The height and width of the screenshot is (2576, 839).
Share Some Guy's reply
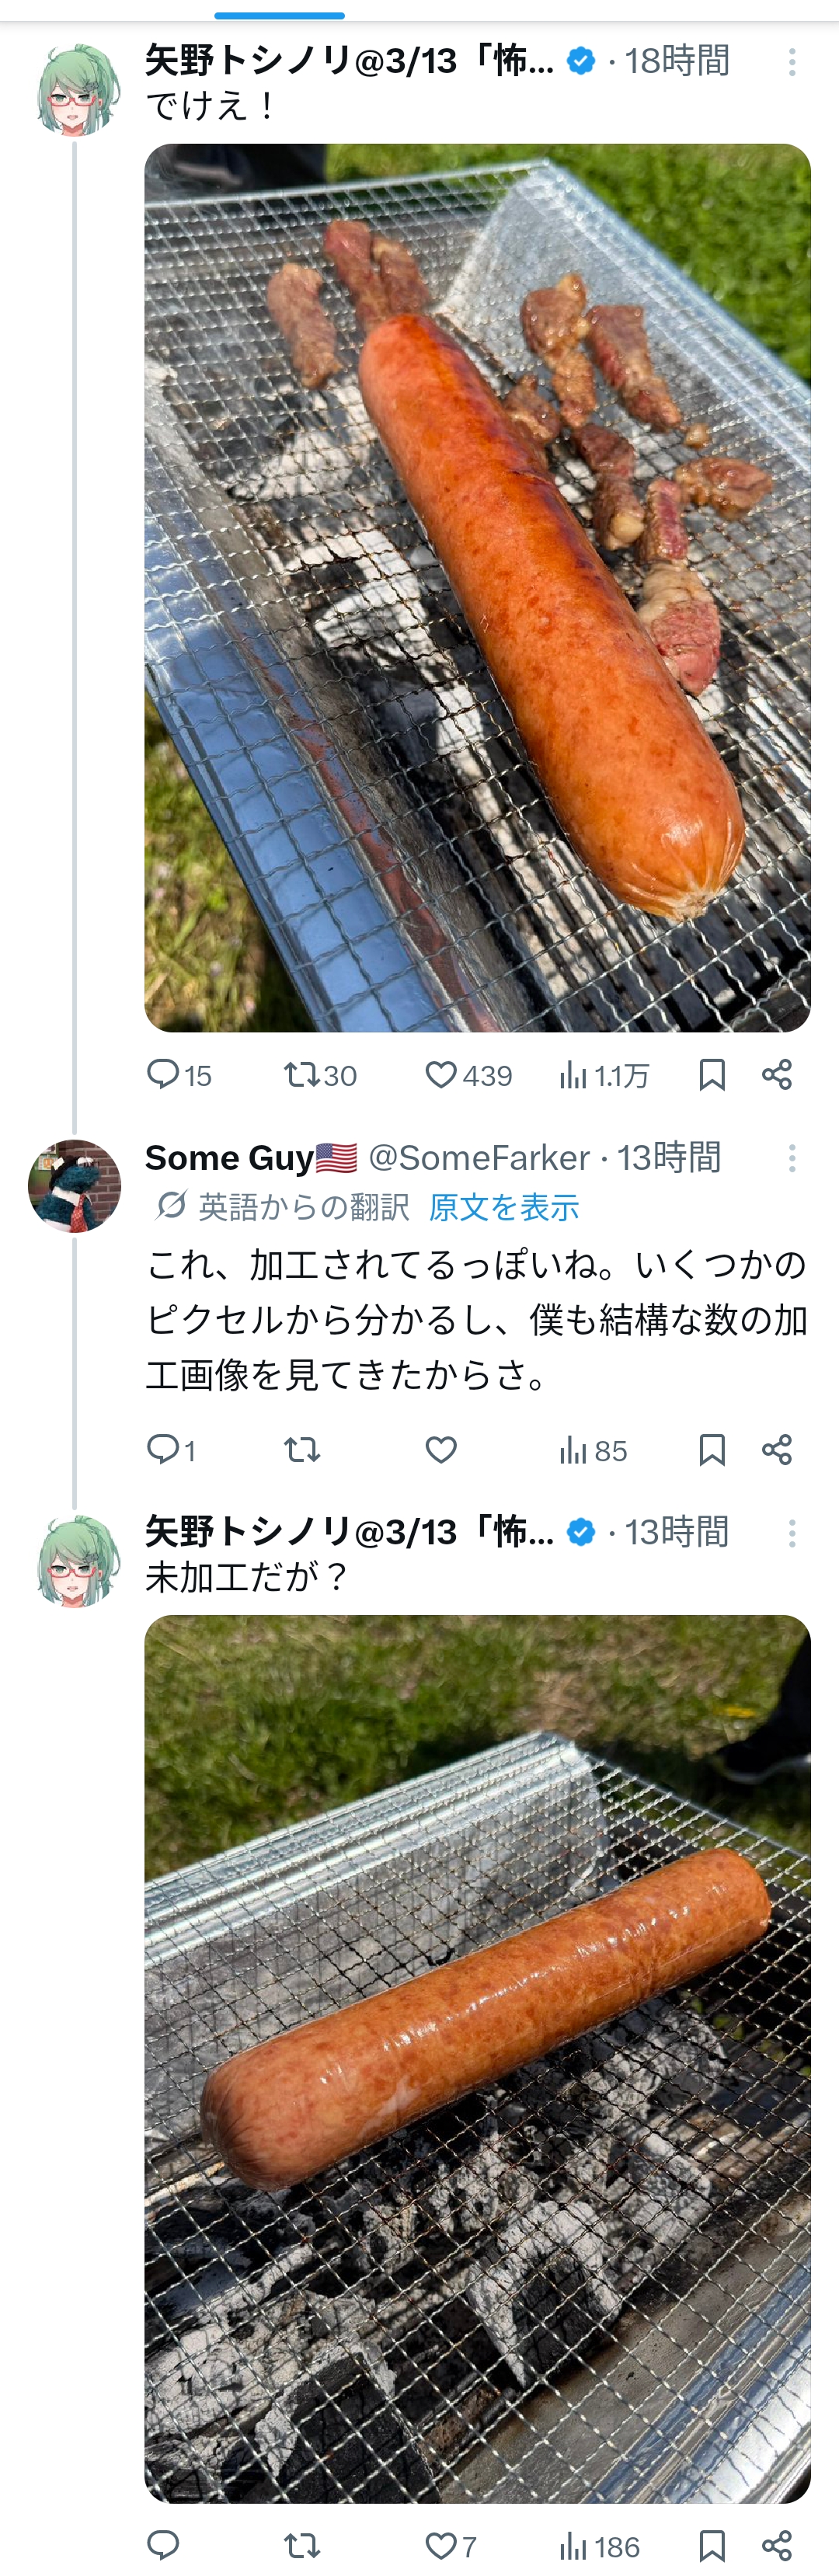(777, 1449)
